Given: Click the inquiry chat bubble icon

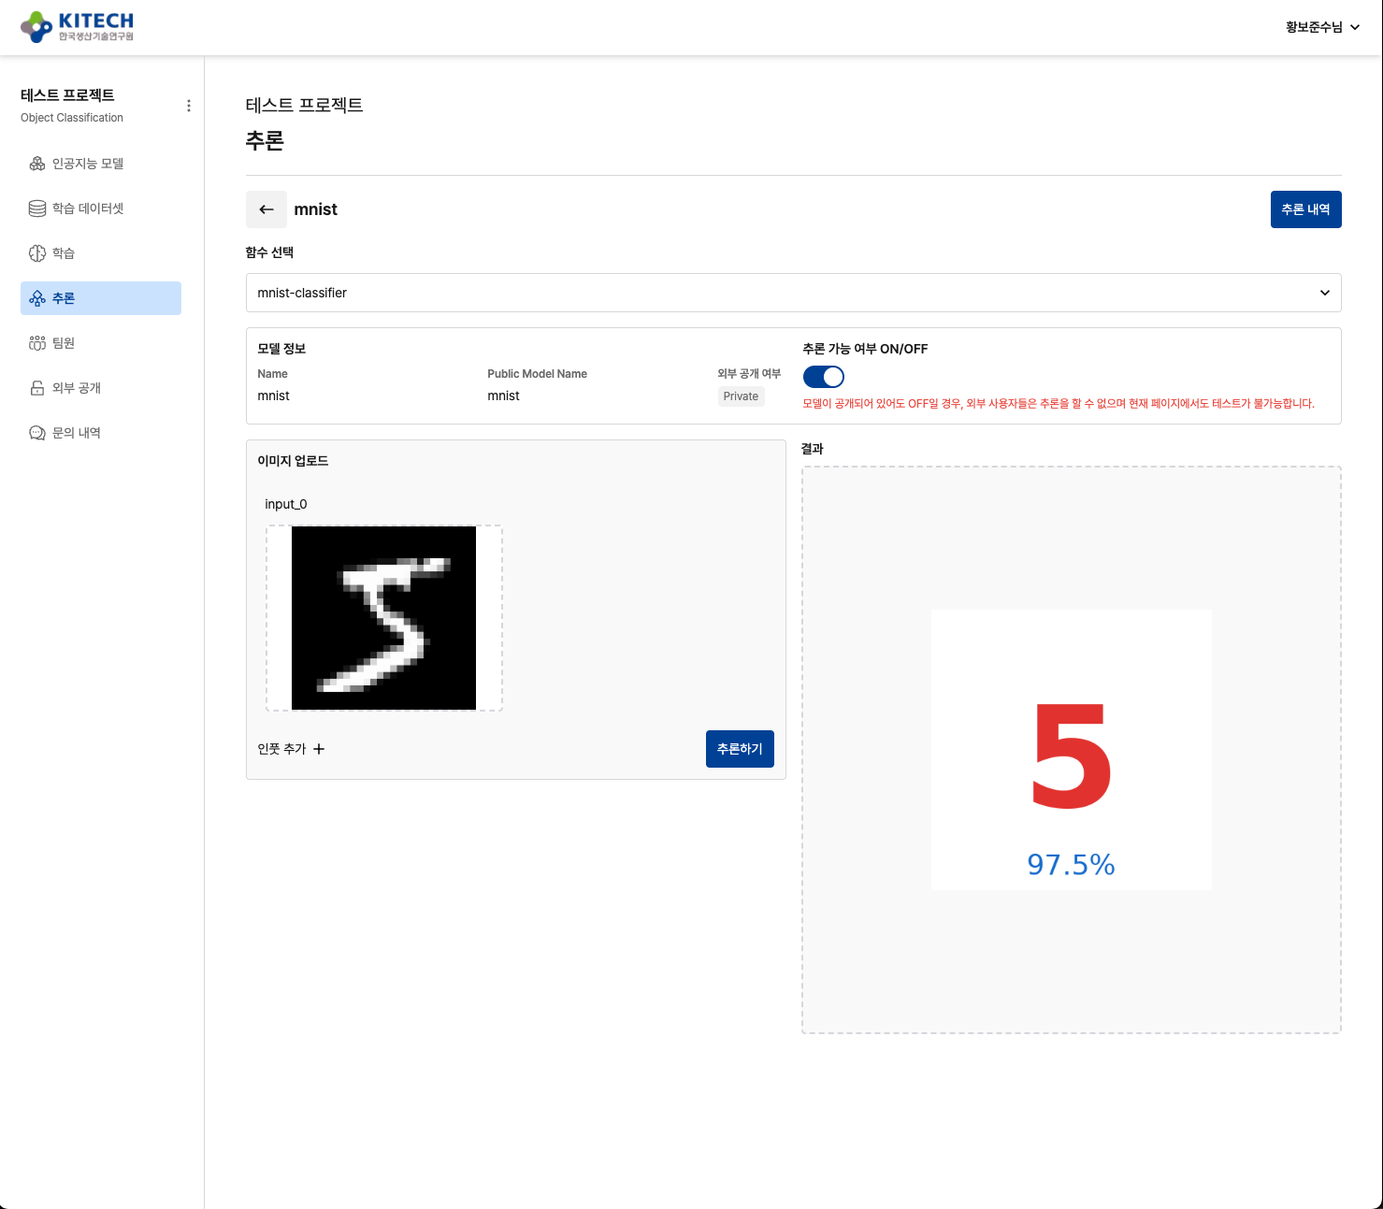Looking at the screenshot, I should click(x=37, y=433).
